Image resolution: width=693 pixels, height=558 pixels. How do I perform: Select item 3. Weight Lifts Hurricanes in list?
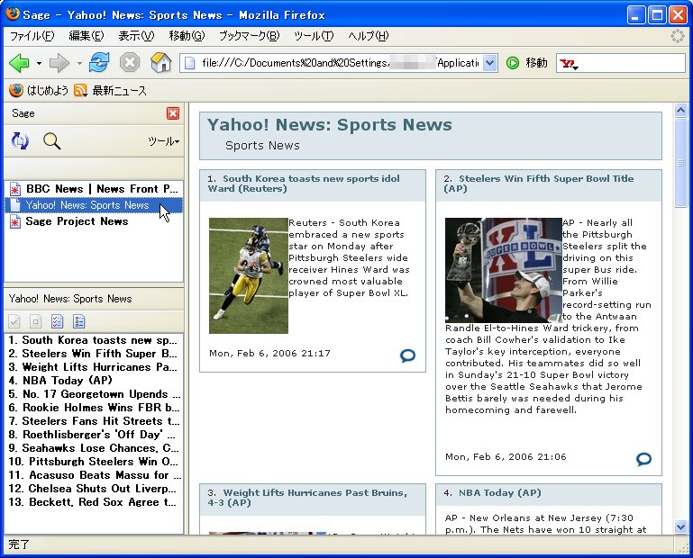[94, 367]
